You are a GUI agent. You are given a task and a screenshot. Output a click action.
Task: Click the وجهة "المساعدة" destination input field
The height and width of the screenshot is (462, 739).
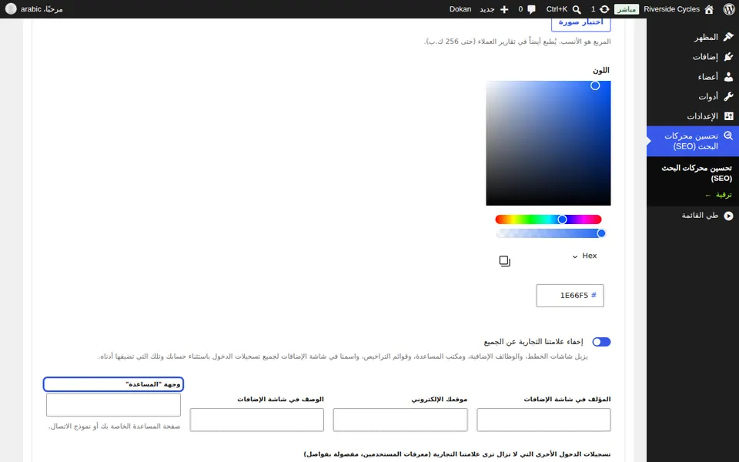(113, 405)
